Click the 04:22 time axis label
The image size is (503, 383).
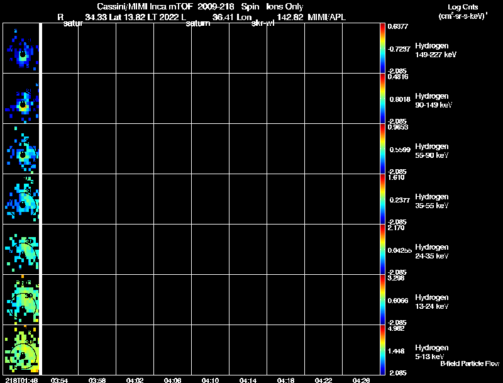(323, 380)
